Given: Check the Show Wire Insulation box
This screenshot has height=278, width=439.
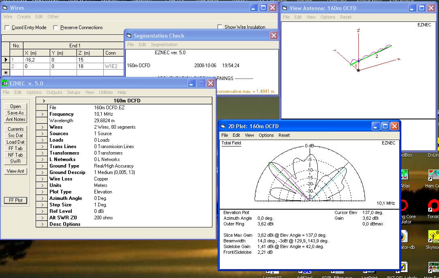Looking at the screenshot, I should point(220,27).
